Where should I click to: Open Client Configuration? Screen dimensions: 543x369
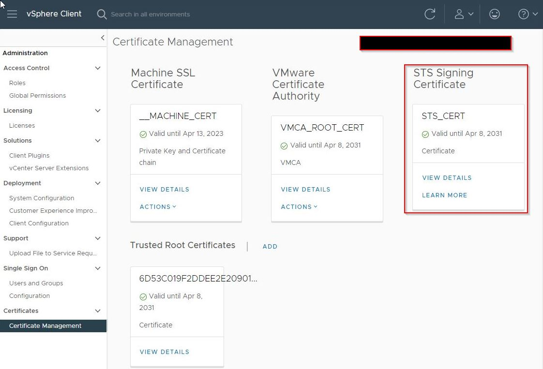(39, 223)
